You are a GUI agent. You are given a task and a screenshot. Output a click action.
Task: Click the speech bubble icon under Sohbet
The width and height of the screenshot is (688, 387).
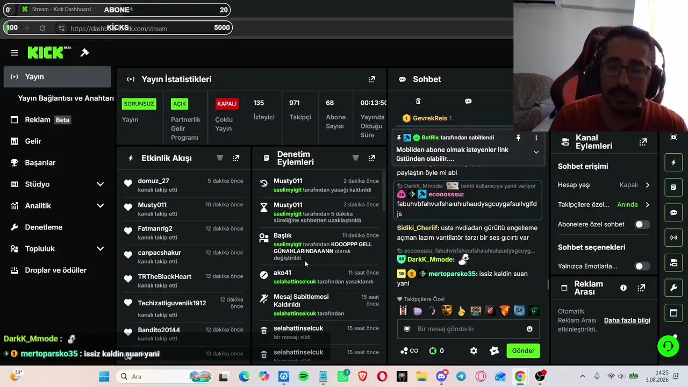468,101
